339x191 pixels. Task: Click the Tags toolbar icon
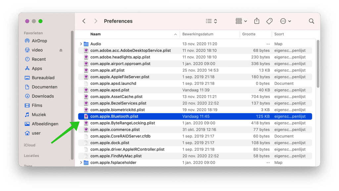(x=269, y=21)
